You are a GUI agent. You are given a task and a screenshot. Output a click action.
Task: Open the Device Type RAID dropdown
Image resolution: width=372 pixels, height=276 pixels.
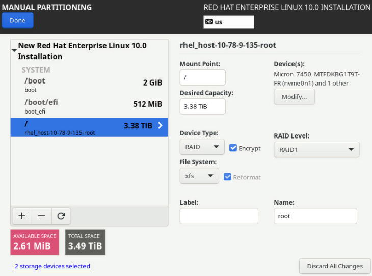tap(202, 147)
